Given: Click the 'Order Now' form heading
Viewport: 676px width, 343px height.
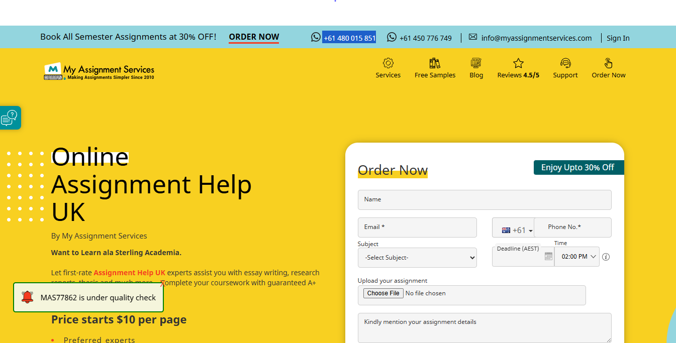Looking at the screenshot, I should pos(393,170).
